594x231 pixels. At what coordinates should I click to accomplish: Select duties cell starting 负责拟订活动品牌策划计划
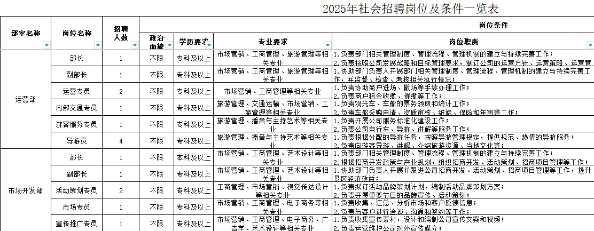(463, 190)
